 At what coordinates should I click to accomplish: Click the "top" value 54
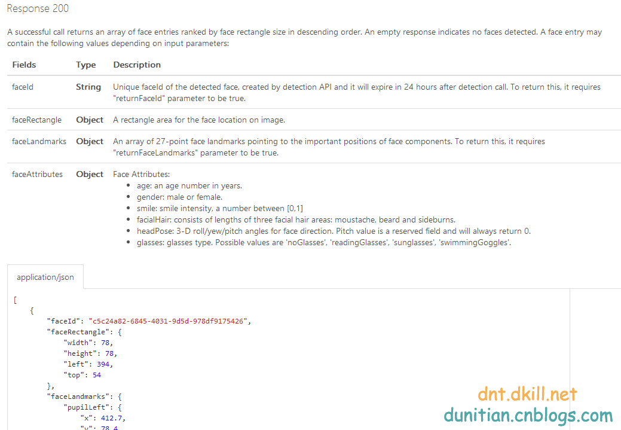click(97, 374)
